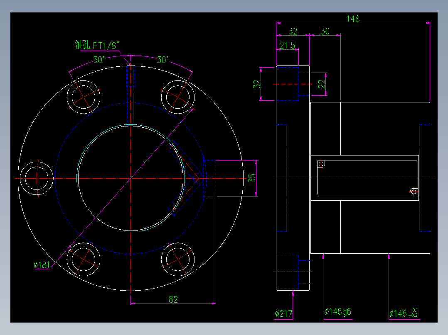The width and height of the screenshot is (448, 335).
Task: Select the leftmost bolt hole circle
Action: (x=37, y=178)
